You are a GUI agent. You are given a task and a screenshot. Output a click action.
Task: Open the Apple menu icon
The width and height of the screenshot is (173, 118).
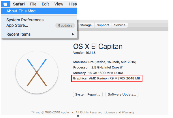tap(5, 4)
